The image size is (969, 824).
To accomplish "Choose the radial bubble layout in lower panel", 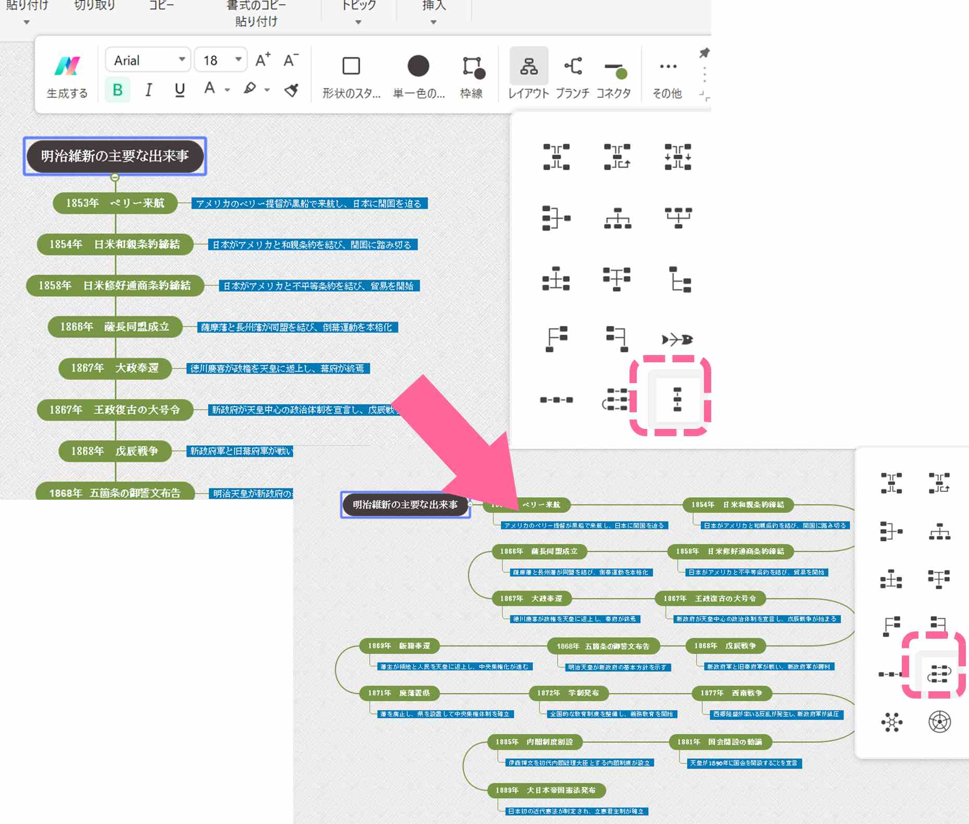I will click(x=891, y=722).
